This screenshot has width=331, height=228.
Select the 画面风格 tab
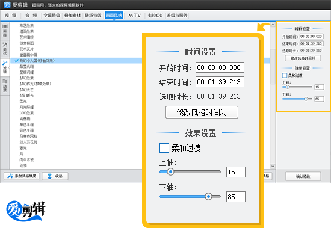coord(114,16)
